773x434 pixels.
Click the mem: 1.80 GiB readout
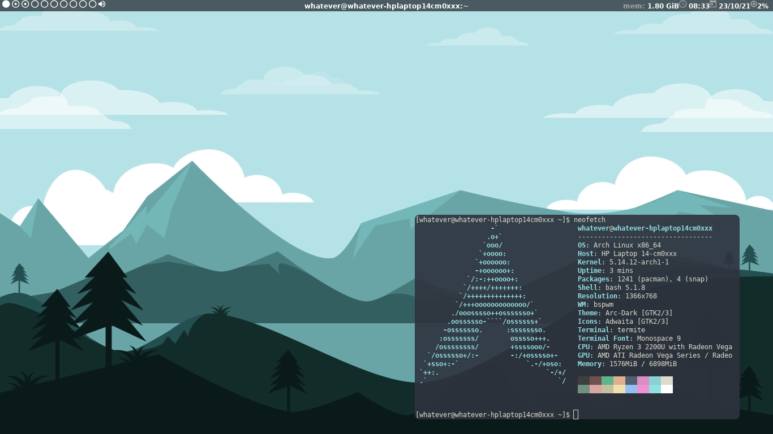651,6
